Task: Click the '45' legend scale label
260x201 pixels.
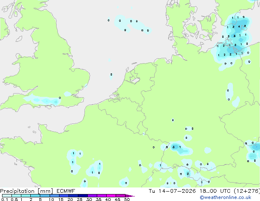Action: (118, 199)
